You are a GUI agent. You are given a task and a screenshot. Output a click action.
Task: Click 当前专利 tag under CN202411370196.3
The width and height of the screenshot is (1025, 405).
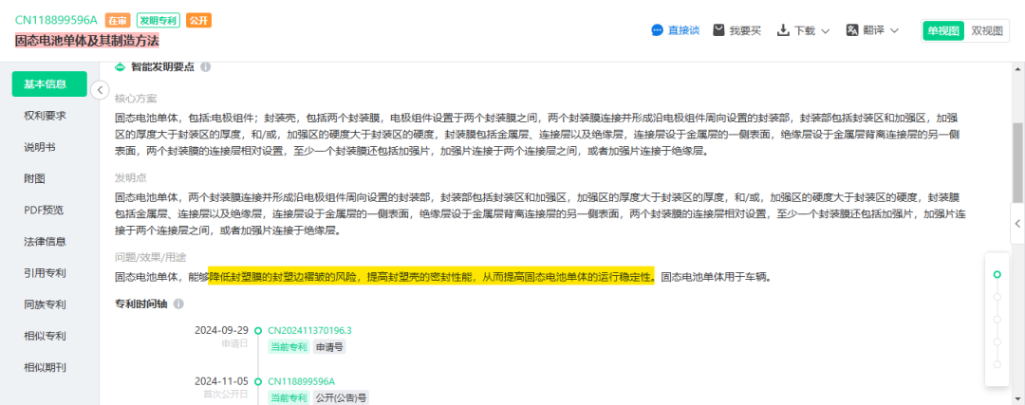pos(289,347)
